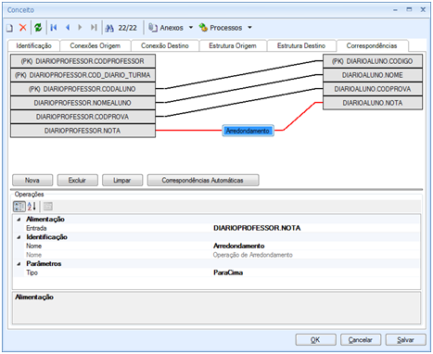Select DIARIOALUNO.NOTA destination field

[373, 103]
